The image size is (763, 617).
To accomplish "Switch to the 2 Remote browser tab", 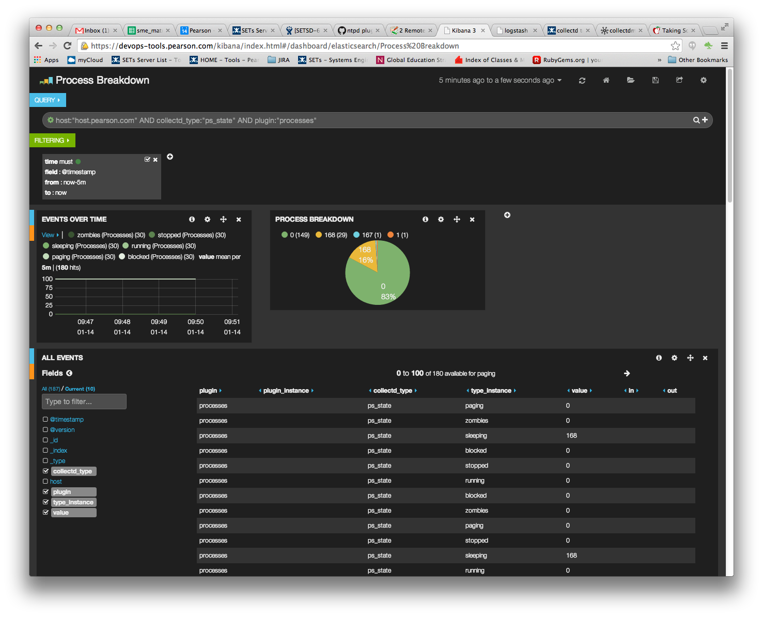I will (x=411, y=30).
